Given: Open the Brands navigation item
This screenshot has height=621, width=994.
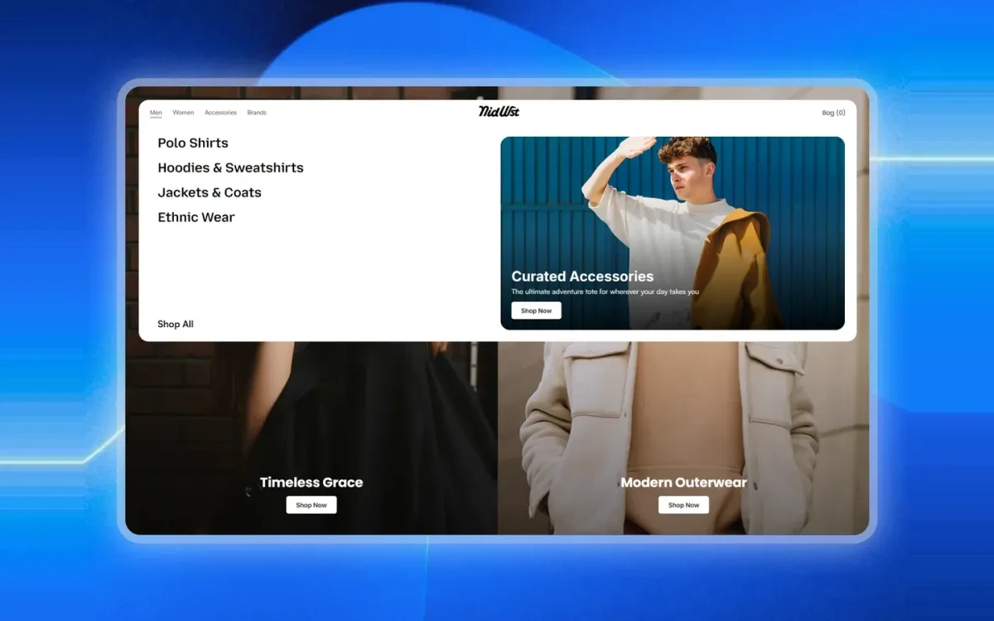Looking at the screenshot, I should [257, 113].
